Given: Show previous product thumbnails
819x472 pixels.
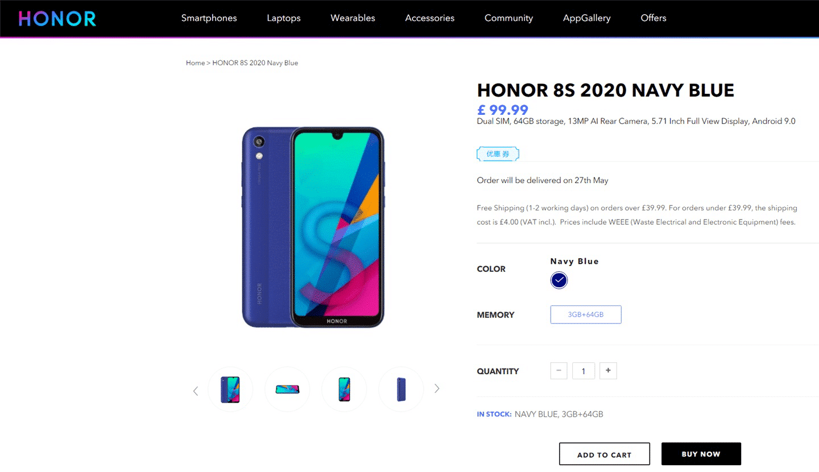Looking at the screenshot, I should tap(196, 391).
